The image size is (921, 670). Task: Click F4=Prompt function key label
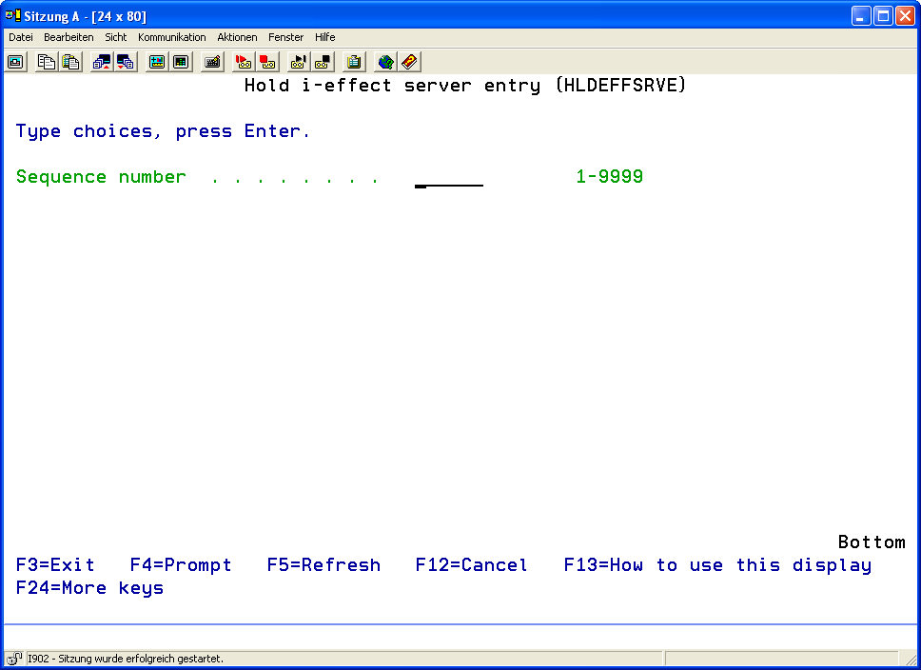(x=181, y=565)
